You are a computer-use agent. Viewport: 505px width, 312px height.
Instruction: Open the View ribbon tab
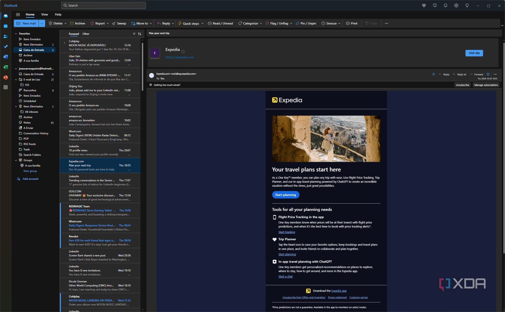45,14
